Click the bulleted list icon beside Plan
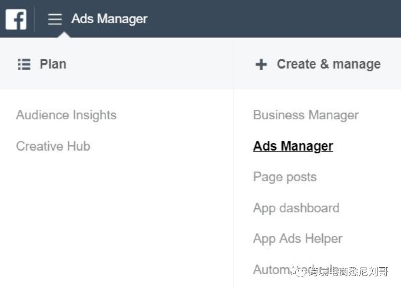 [24, 65]
